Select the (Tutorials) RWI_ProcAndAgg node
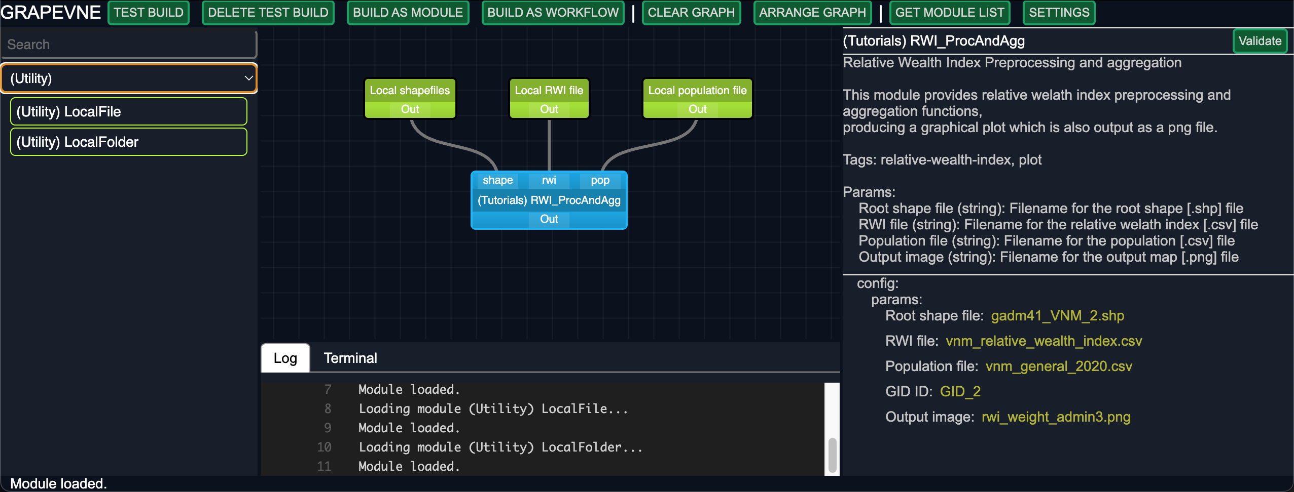 click(549, 200)
